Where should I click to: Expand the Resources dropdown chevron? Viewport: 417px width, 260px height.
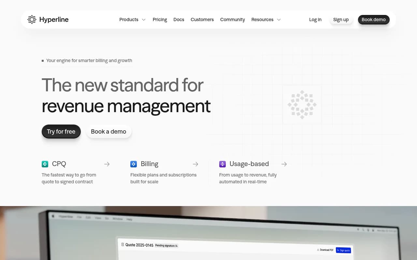(279, 19)
